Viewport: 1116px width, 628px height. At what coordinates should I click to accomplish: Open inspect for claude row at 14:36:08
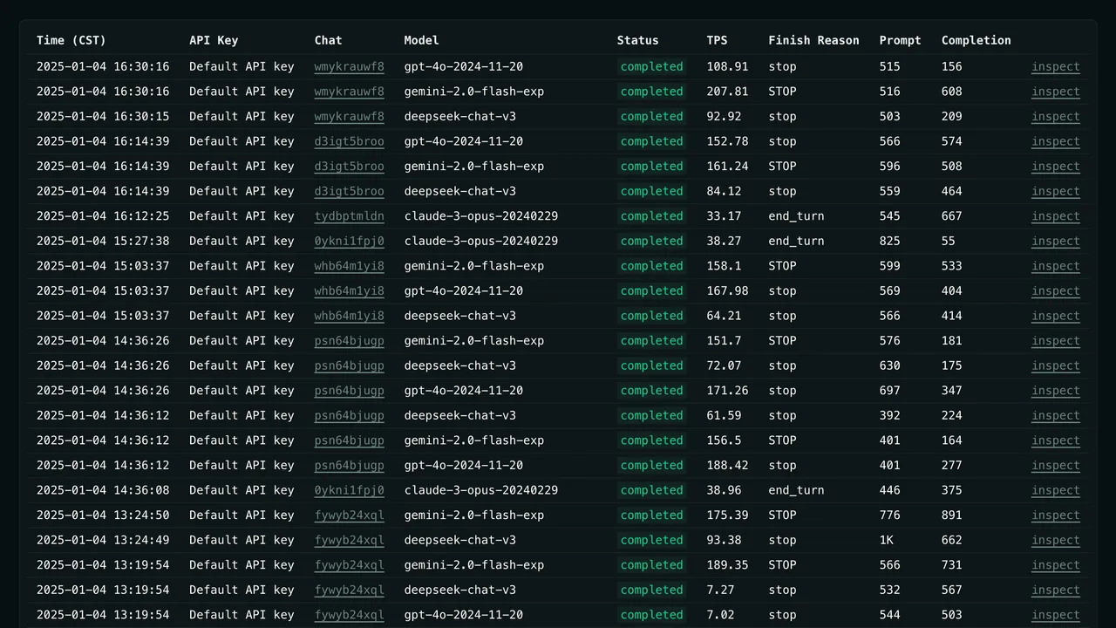click(x=1055, y=490)
